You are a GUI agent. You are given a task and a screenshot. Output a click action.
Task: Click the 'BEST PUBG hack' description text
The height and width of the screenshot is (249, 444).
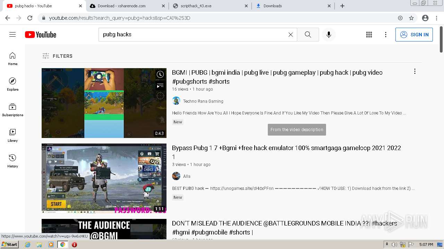tap(293, 188)
